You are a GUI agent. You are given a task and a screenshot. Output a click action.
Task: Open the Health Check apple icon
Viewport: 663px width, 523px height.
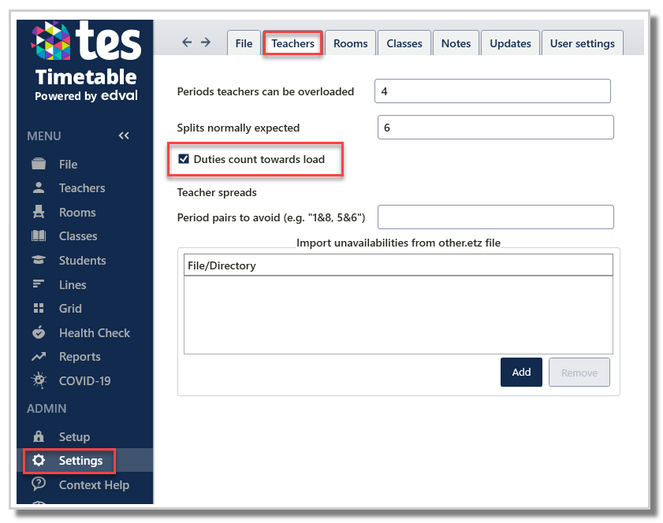[x=39, y=332]
